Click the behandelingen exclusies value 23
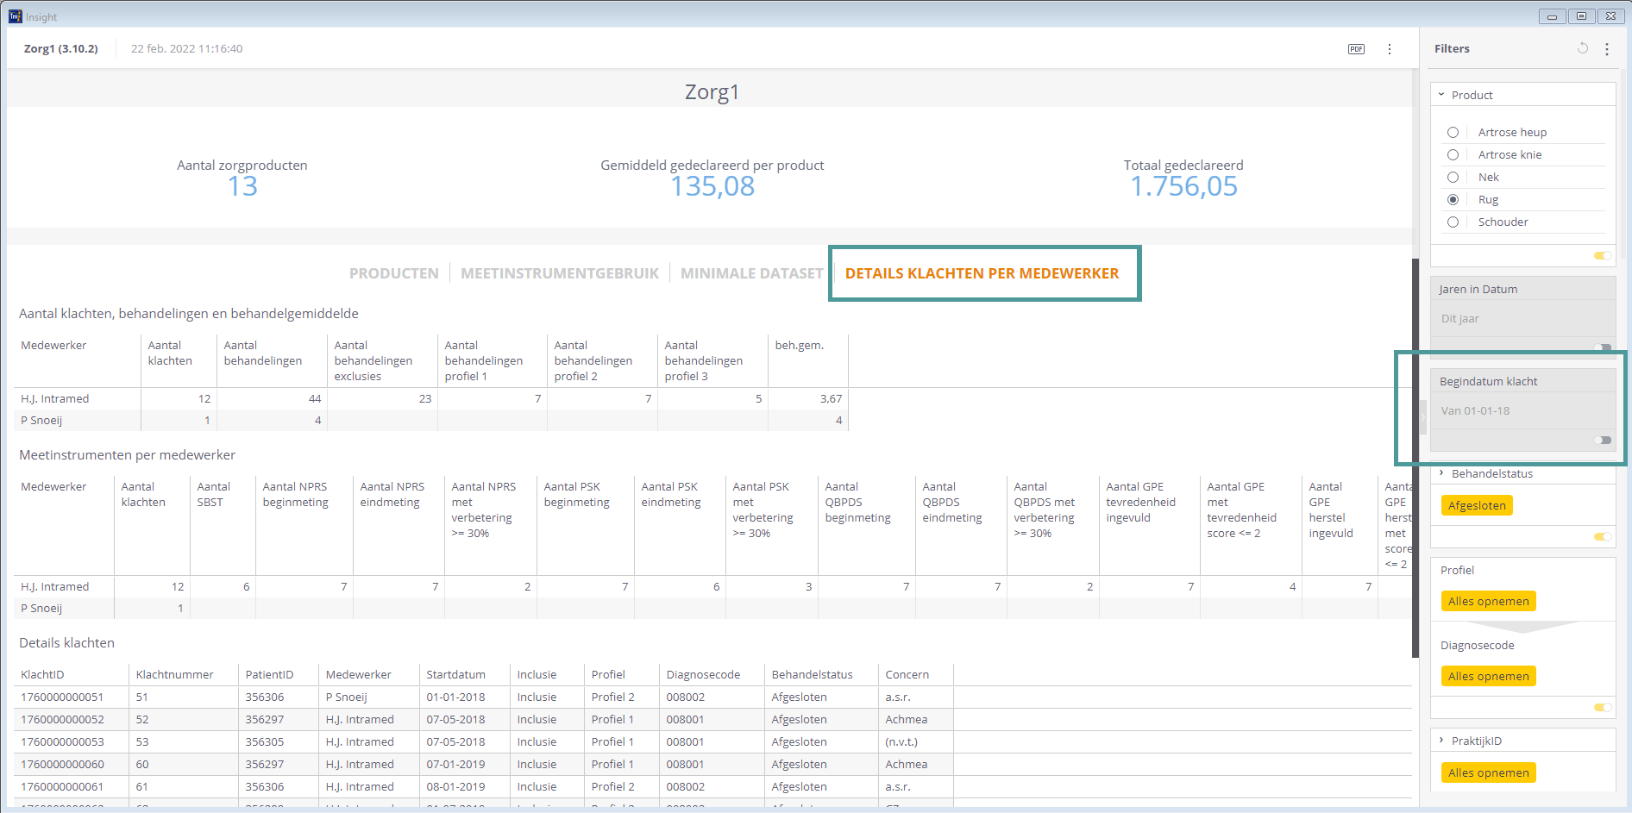The height and width of the screenshot is (813, 1632). 425,399
